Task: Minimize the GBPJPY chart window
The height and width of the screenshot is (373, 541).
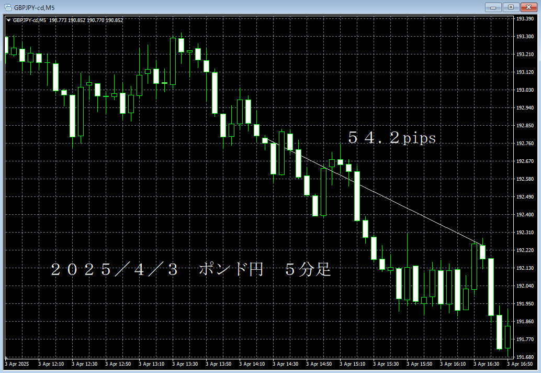Action: point(492,7)
